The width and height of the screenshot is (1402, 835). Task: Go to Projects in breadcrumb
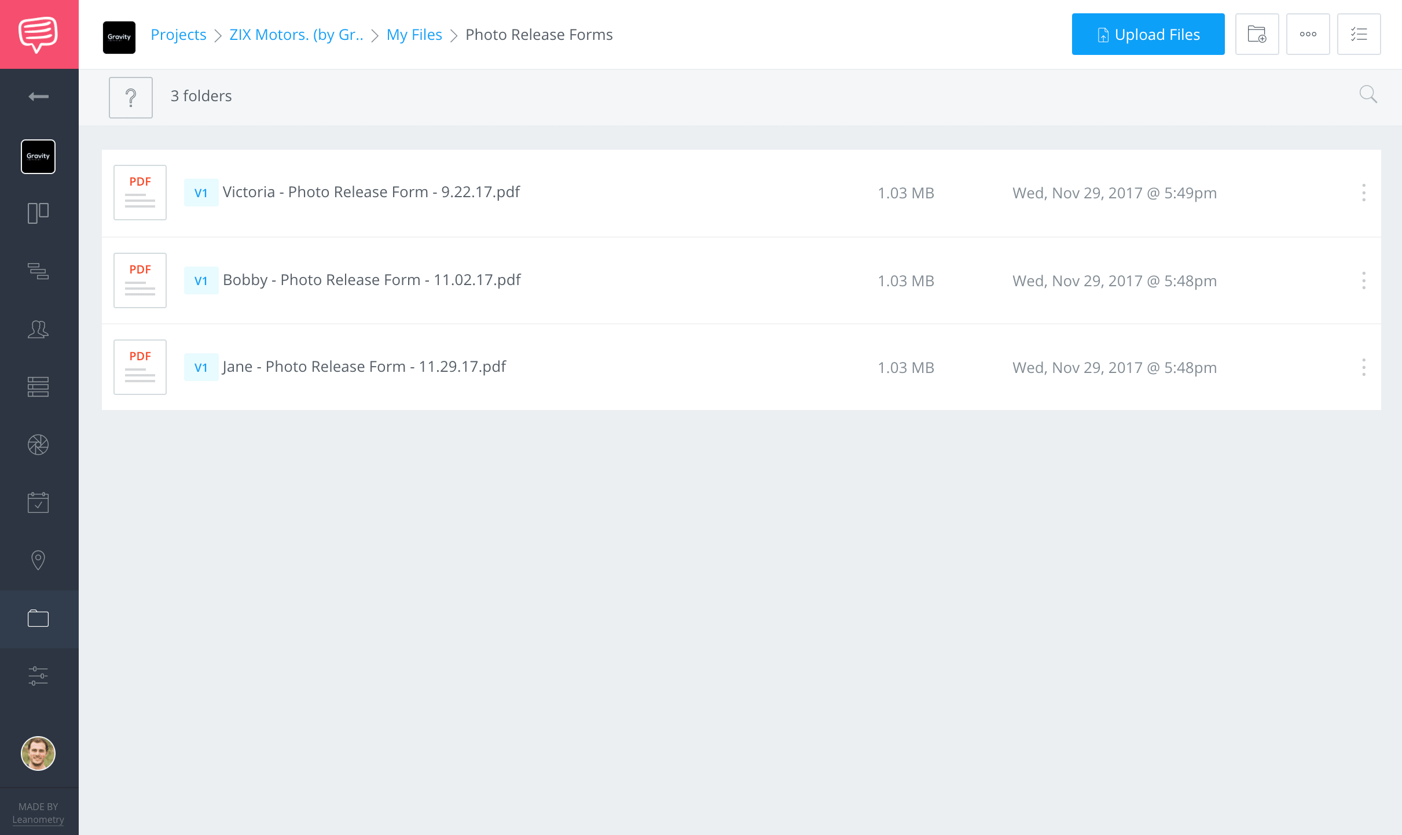(178, 35)
